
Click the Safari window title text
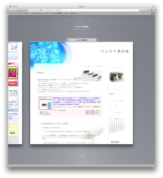point(81,7)
